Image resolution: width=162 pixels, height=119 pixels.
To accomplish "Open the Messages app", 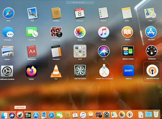I will (8, 32).
